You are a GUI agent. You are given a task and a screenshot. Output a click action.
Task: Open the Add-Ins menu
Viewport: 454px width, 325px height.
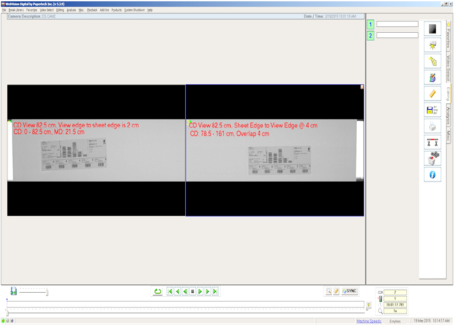[x=104, y=10]
